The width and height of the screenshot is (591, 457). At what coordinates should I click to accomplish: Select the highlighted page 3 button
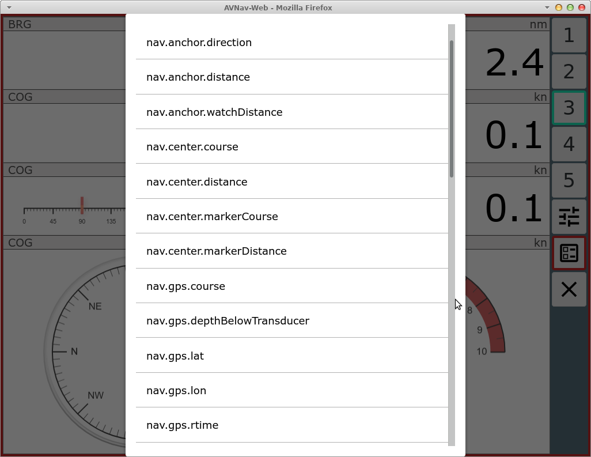569,108
